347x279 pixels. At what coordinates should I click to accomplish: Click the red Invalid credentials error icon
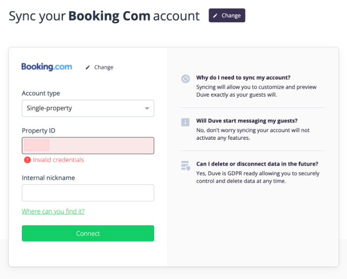point(27,160)
